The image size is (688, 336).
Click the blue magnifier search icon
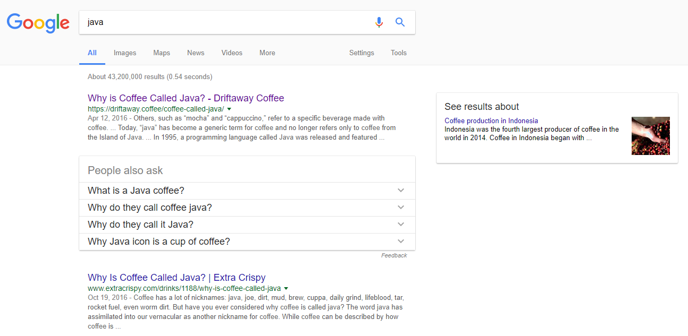click(x=400, y=22)
